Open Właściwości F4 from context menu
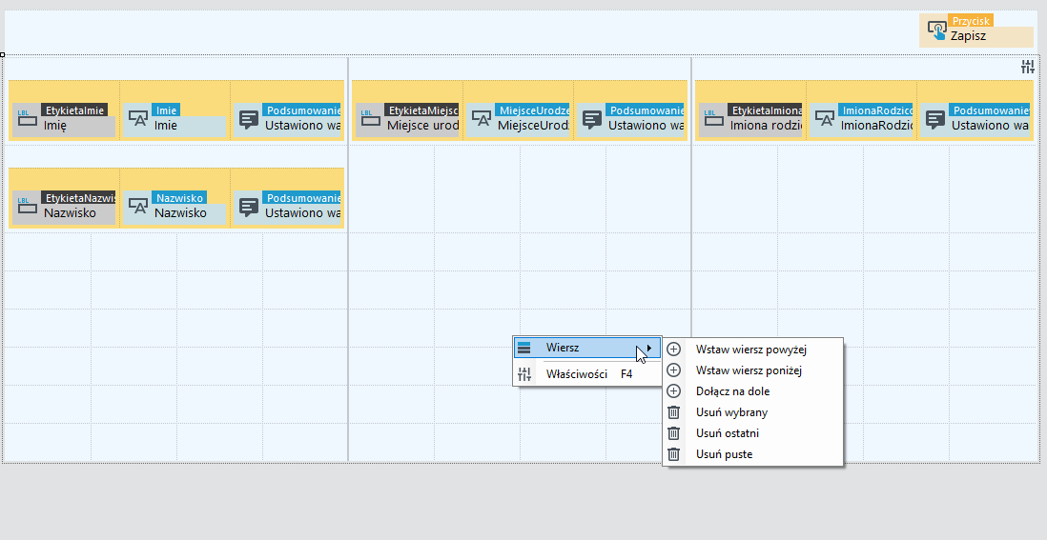 [x=587, y=374]
